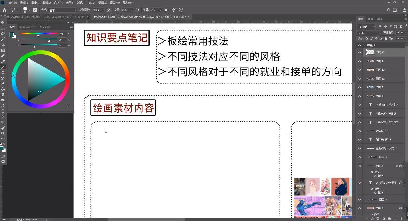Hide the 图层 12 layer
The height and width of the screenshot is (221, 408).
click(x=360, y=79)
